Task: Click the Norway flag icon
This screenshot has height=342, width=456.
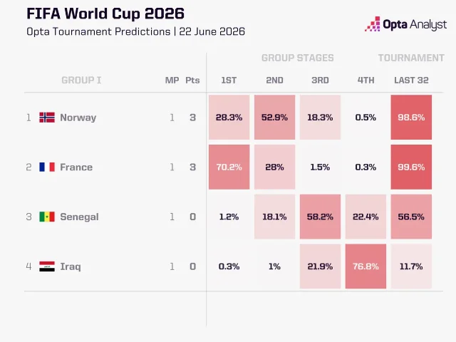Action: click(x=47, y=117)
